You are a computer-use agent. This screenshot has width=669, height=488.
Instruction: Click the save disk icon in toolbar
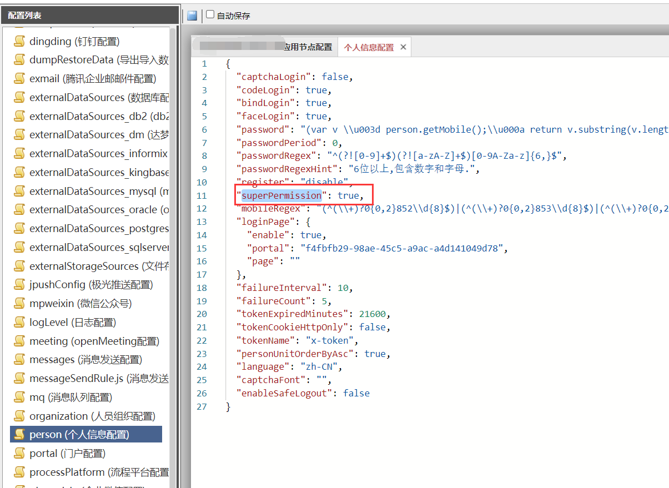click(x=192, y=16)
